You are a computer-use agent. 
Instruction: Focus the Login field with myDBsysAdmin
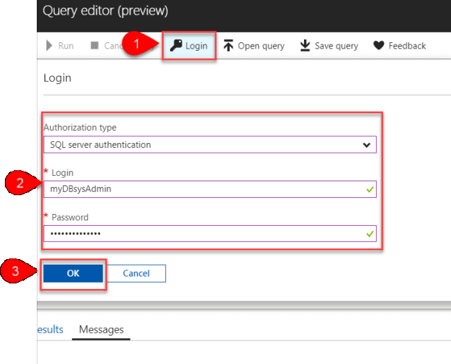pyautogui.click(x=210, y=189)
